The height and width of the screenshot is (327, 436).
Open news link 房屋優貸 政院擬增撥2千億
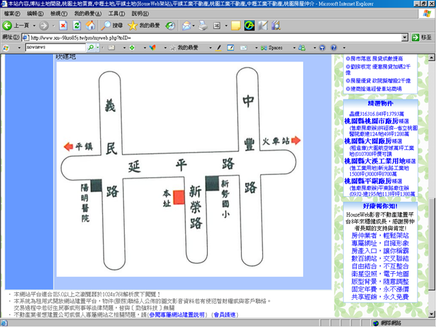tap(378, 81)
